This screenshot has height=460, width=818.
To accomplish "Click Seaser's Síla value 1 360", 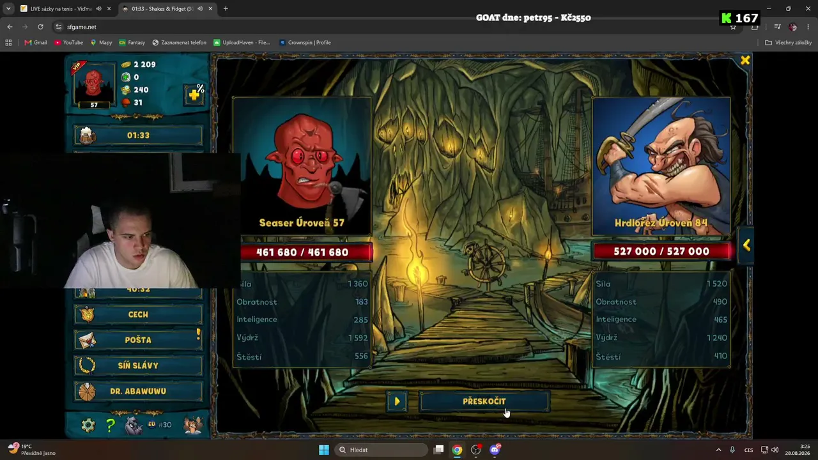I will pyautogui.click(x=358, y=284).
